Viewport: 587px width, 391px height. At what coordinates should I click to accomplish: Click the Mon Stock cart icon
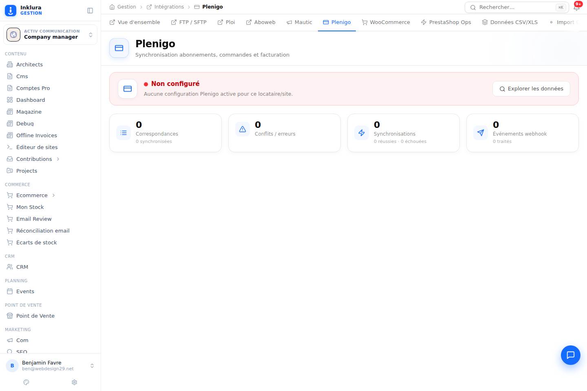coord(10,207)
